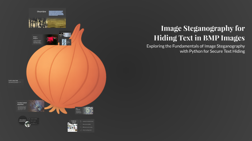Select the DNA helix image

[x=64, y=42]
